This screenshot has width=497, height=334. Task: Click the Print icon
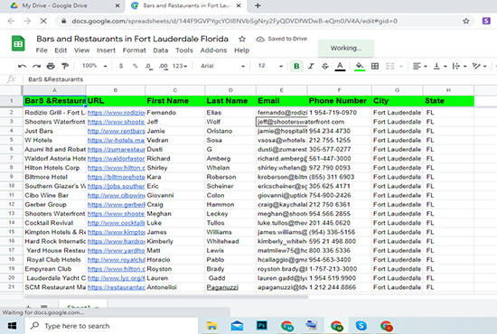pyautogui.click(x=51, y=66)
